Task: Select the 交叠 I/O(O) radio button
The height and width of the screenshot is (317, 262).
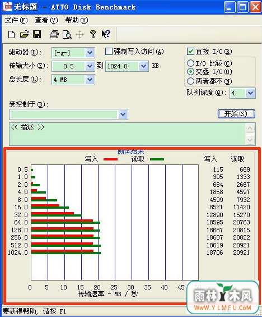Action: 190,72
